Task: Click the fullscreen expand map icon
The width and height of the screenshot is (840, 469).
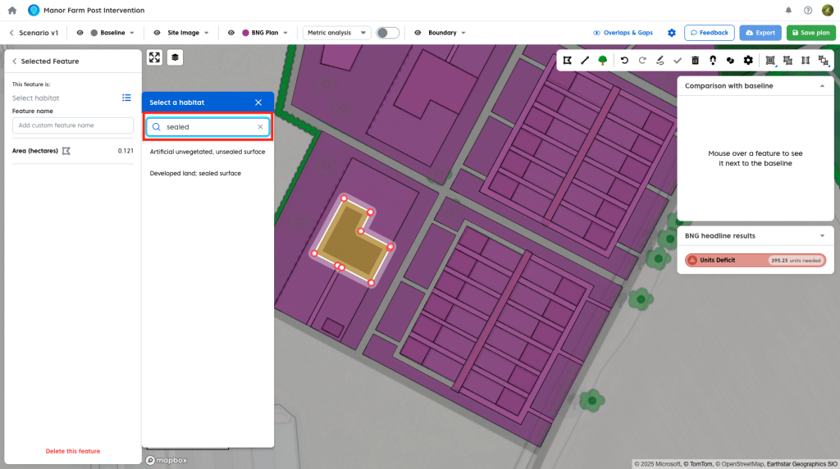Action: click(x=154, y=57)
